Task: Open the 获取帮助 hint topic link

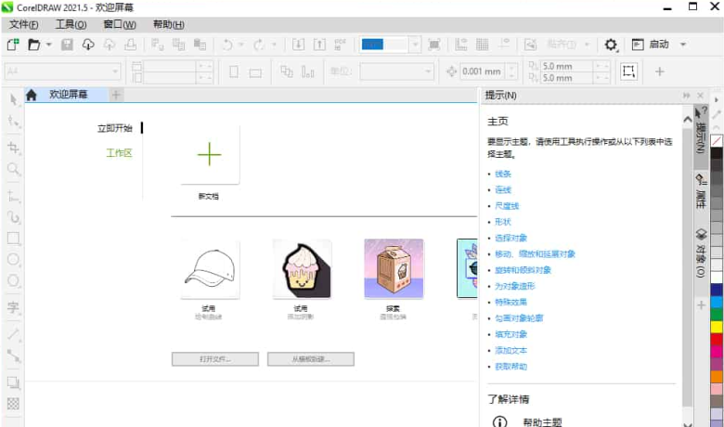Action: click(x=511, y=366)
